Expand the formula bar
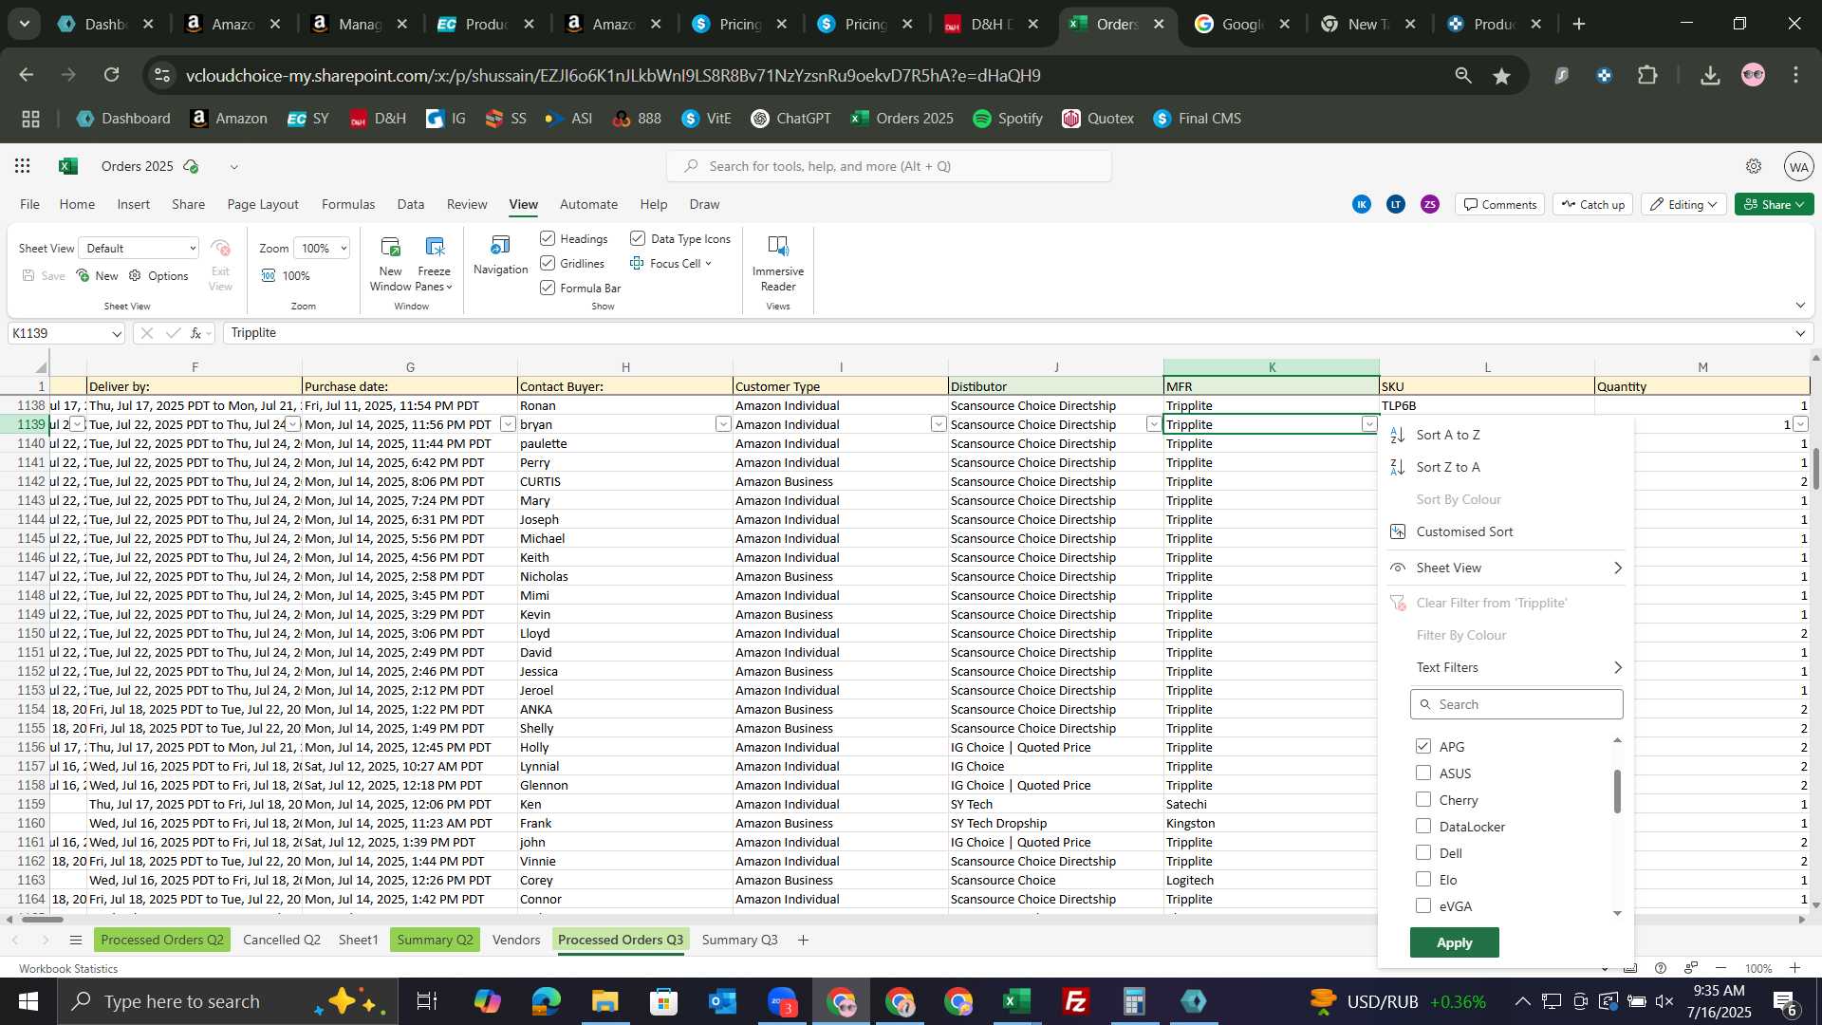1822x1025 pixels. point(1800,333)
